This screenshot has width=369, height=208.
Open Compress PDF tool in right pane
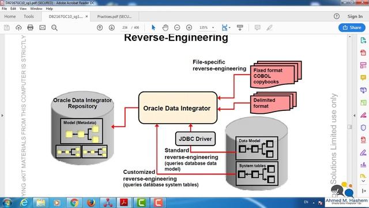tap(363, 140)
